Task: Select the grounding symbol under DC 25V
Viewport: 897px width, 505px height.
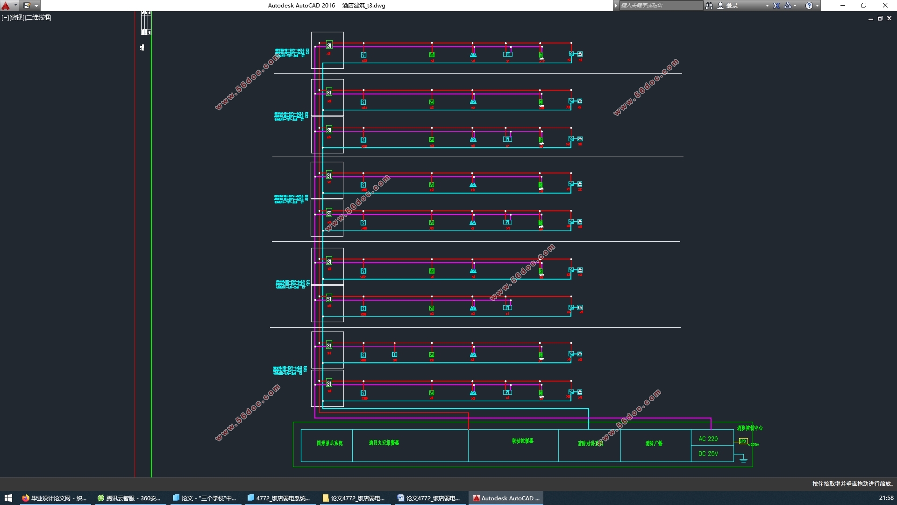Action: click(743, 461)
